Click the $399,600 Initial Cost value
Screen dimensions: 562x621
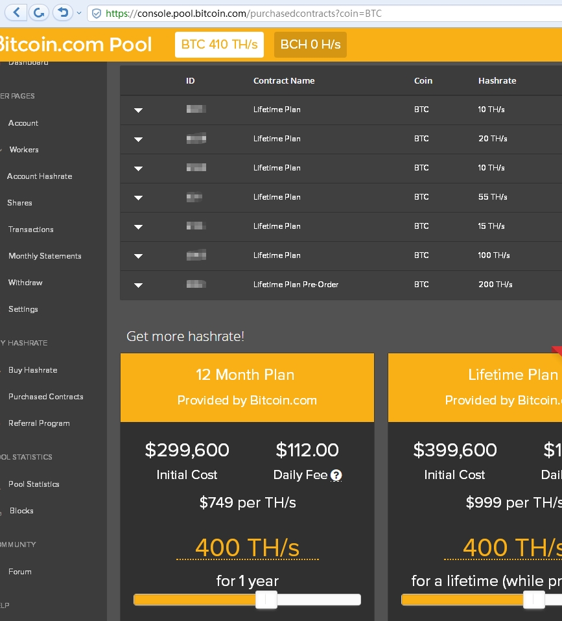pos(454,450)
